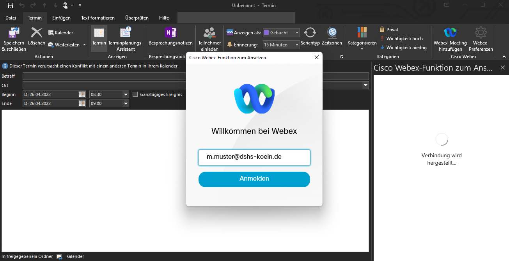Click the Betreff input field

pos(195,76)
